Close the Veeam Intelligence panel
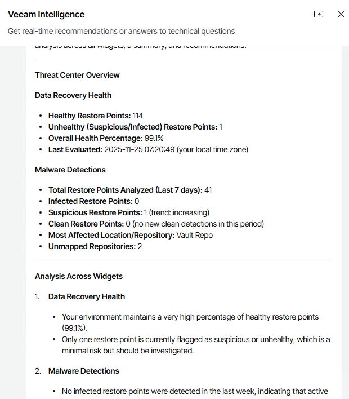This screenshot has width=349, height=399. pos(341,15)
